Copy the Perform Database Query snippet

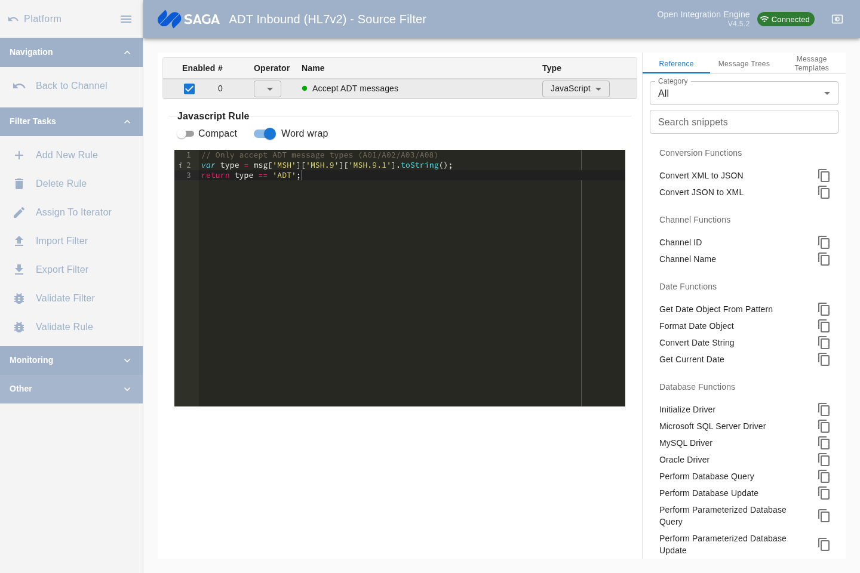pyautogui.click(x=824, y=476)
